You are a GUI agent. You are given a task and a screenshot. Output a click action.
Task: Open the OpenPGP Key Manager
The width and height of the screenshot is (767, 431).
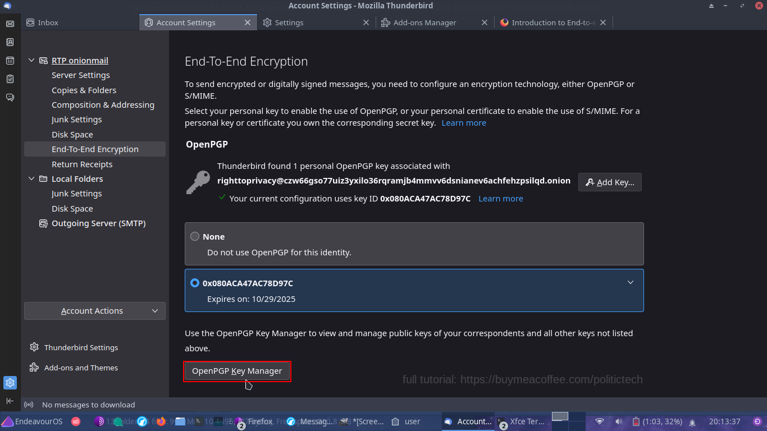pyautogui.click(x=237, y=371)
